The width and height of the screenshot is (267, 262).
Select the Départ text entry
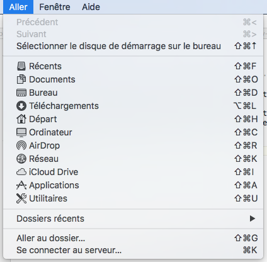(x=43, y=119)
